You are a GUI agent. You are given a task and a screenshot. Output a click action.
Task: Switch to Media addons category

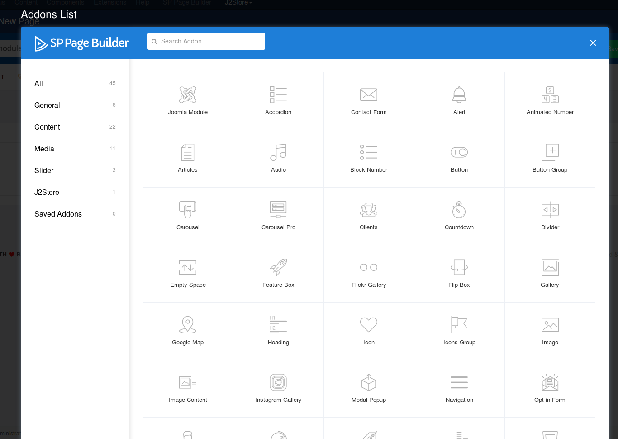75,149
